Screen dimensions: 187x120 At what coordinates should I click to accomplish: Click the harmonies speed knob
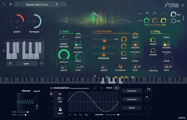pyautogui.click(x=104, y=67)
